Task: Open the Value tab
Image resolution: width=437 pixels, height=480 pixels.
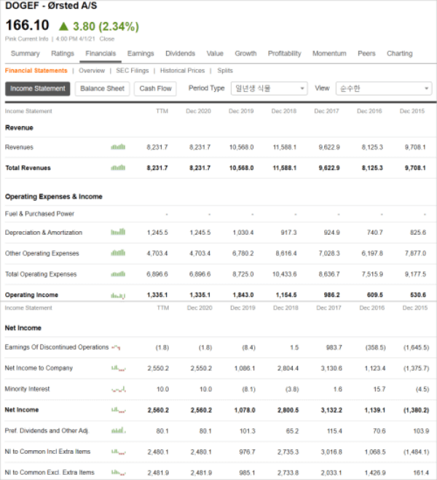Action: (215, 53)
